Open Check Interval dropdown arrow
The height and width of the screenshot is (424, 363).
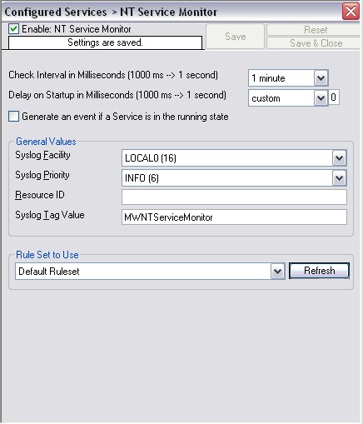321,78
